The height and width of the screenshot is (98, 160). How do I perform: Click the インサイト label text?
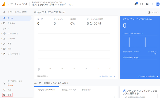155,12
